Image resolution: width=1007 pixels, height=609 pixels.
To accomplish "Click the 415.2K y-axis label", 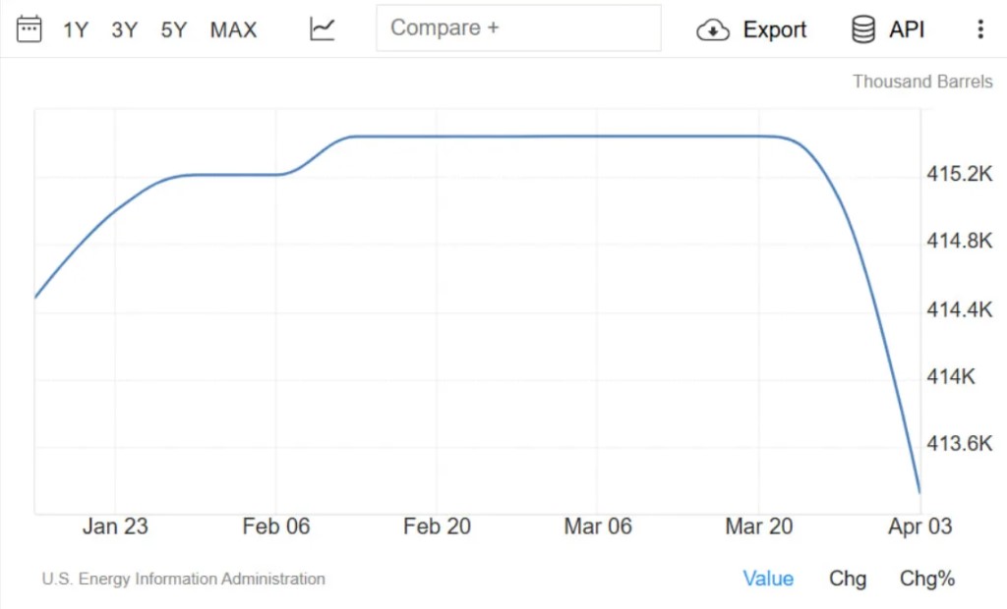I will [960, 175].
